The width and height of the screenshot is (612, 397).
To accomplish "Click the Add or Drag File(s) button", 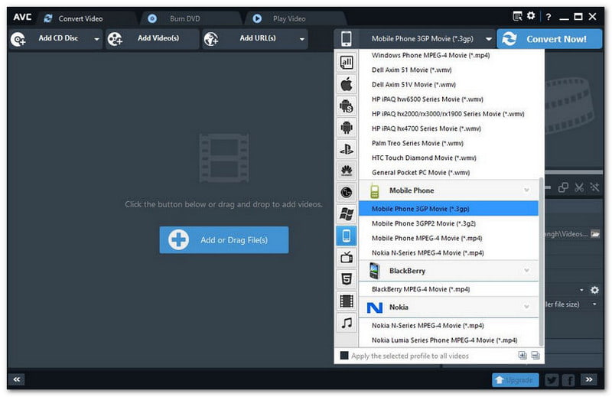I will [224, 240].
